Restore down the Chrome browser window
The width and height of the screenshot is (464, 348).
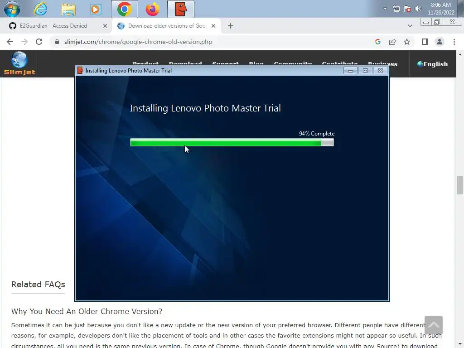tap(437, 22)
